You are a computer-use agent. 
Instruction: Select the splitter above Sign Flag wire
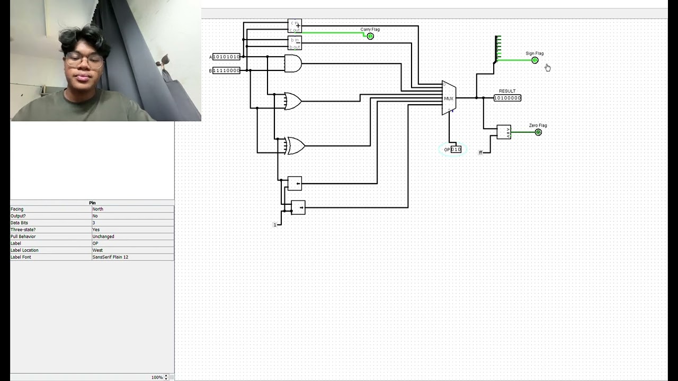coord(497,49)
